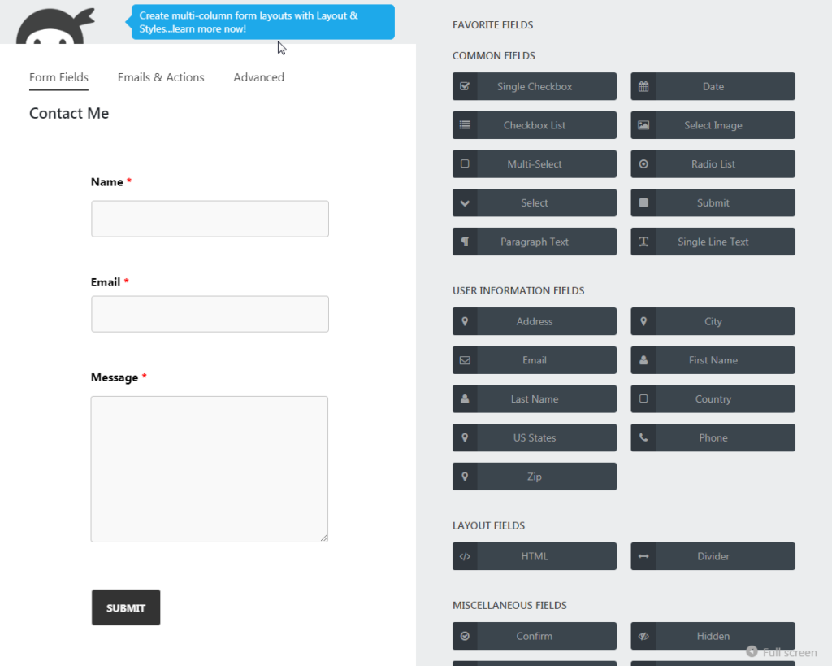Image resolution: width=832 pixels, height=666 pixels.
Task: Click the black SUBMIT button
Action: (126, 607)
